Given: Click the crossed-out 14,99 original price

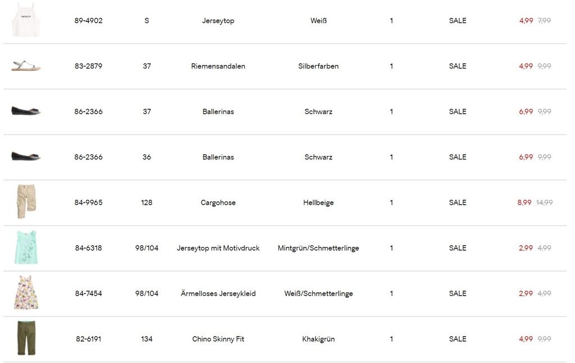Looking at the screenshot, I should (544, 203).
